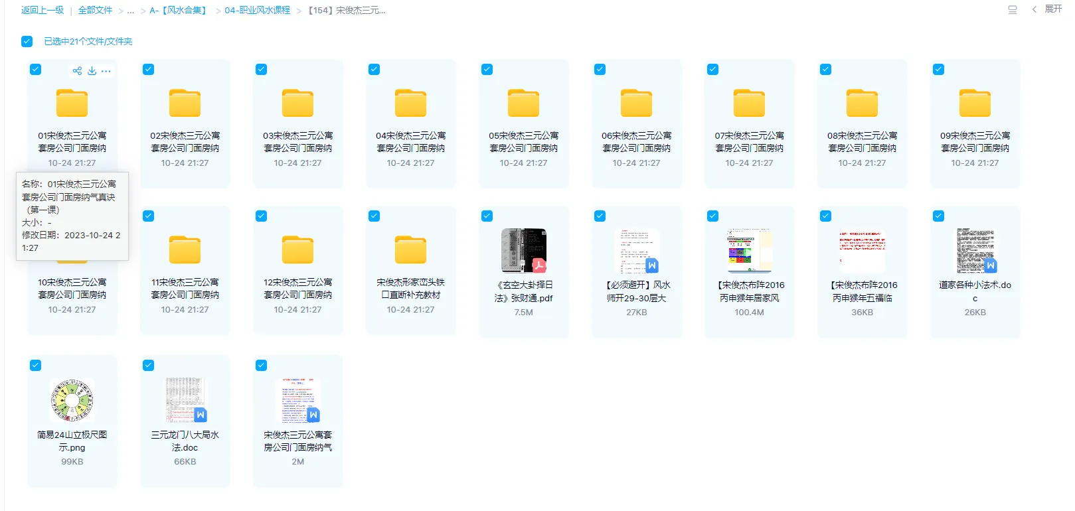Viewport: 1075px width, 511px height.
Task: Click the left chevron beside 展开
Action: point(1034,9)
